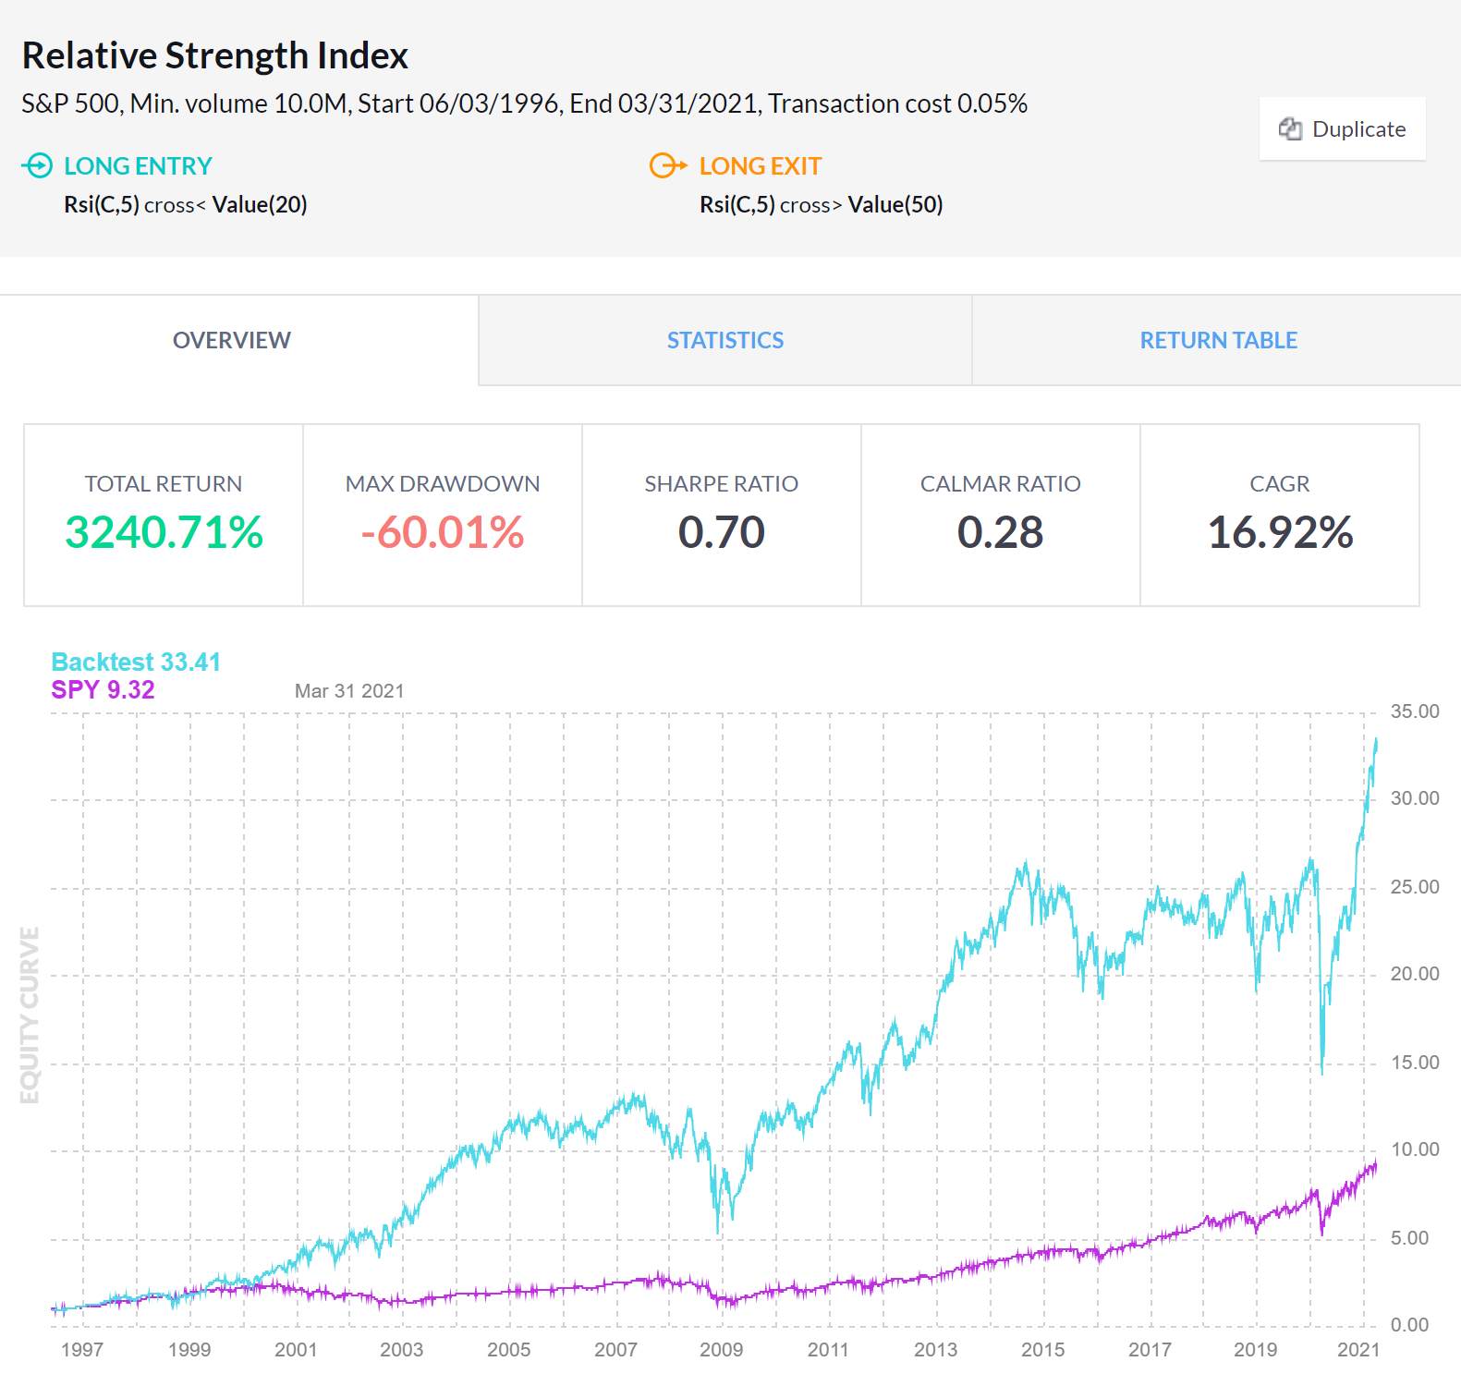Click the 1997 x-axis year label
The height and width of the screenshot is (1398, 1461).
82,1349
